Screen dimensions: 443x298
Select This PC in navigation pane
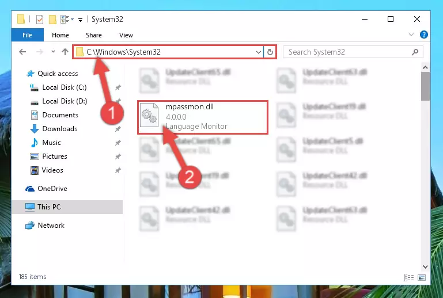tap(67, 207)
